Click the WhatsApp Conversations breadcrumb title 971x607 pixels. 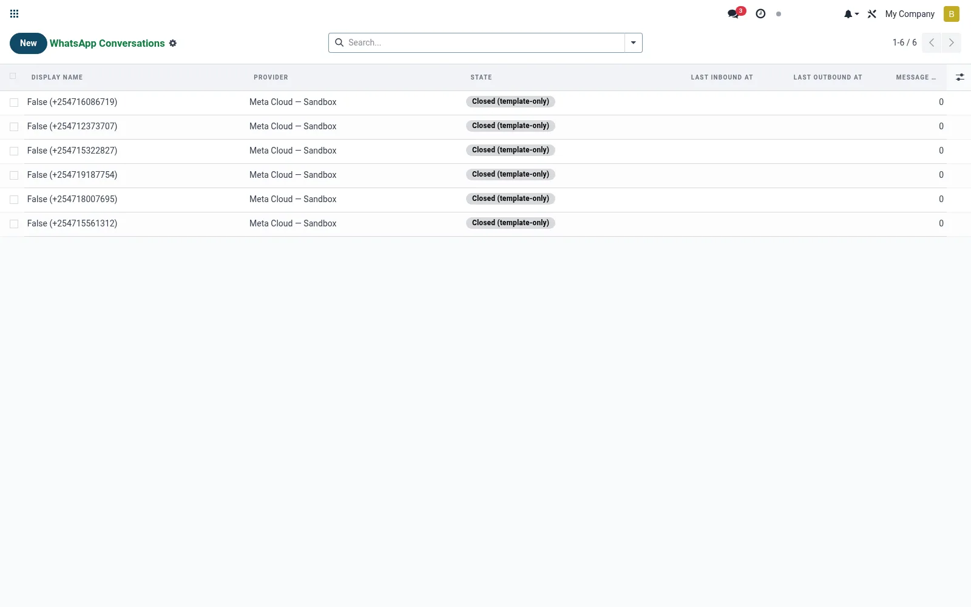click(107, 43)
